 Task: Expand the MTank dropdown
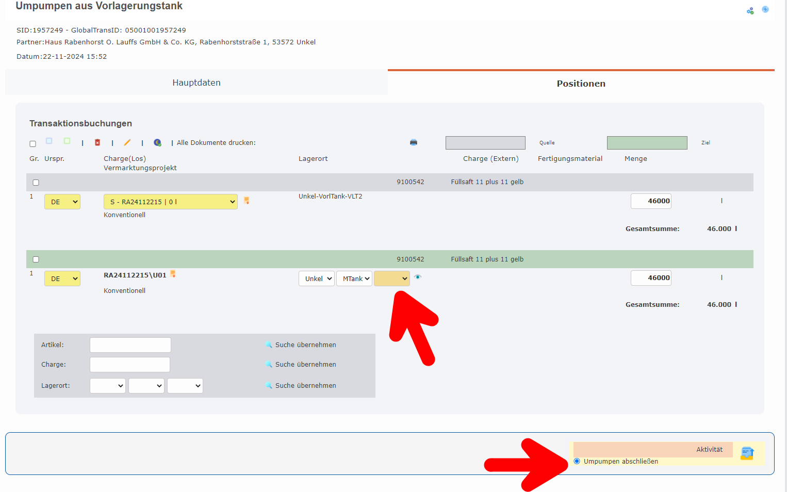[354, 278]
